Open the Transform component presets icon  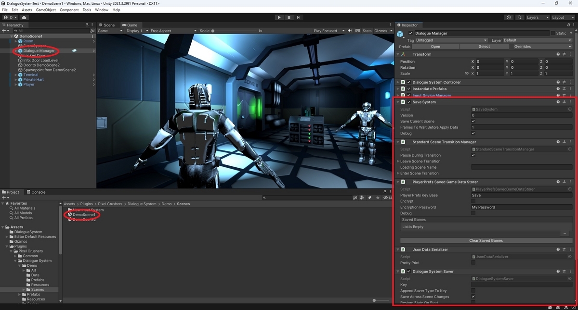(x=564, y=54)
